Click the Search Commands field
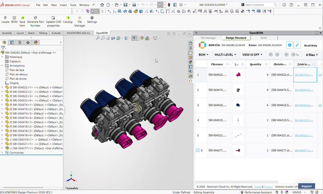 [x=260, y=4]
